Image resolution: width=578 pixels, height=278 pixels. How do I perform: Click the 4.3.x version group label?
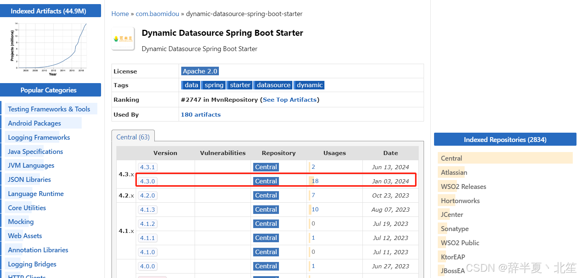126,174
